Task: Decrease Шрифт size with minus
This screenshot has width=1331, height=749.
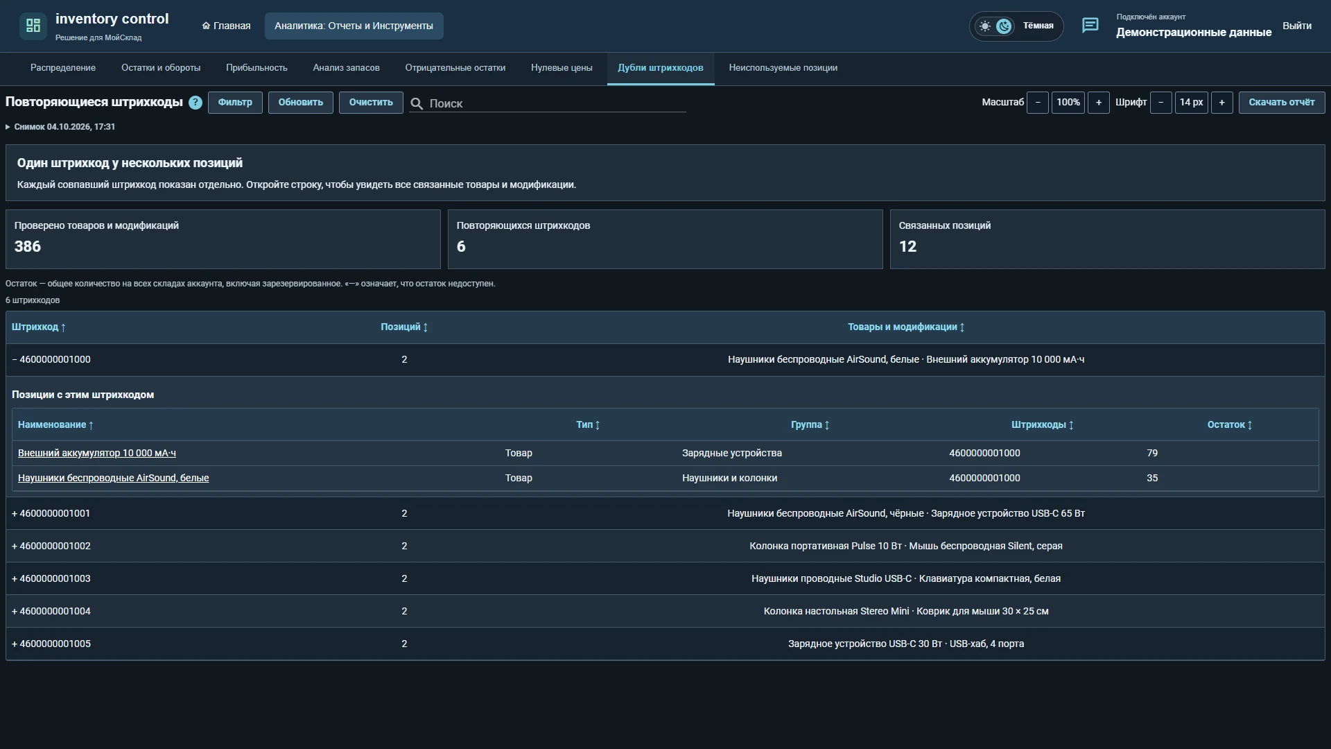Action: (x=1161, y=103)
